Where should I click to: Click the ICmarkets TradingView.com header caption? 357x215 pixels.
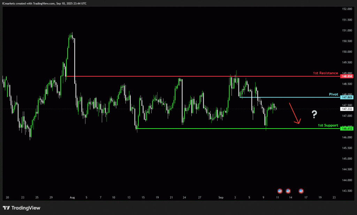pos(44,3)
